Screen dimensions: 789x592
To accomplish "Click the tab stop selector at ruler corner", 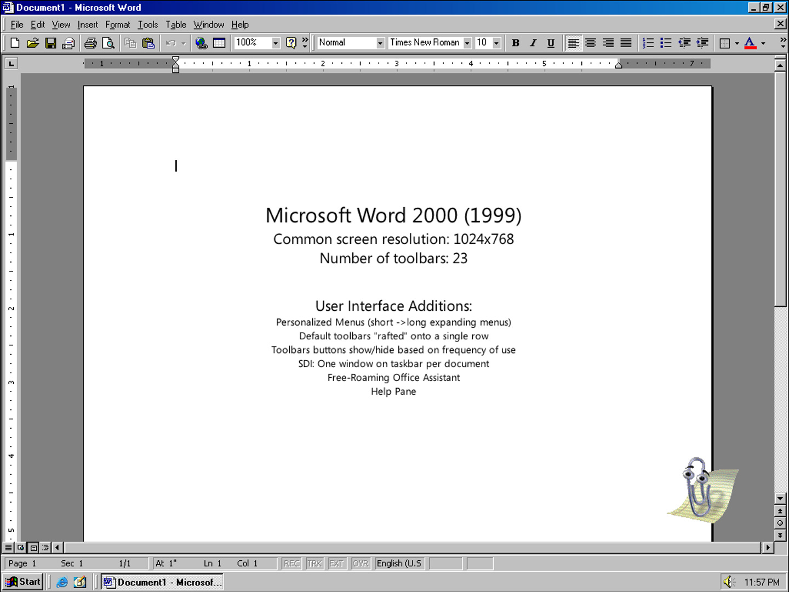I will tap(11, 64).
